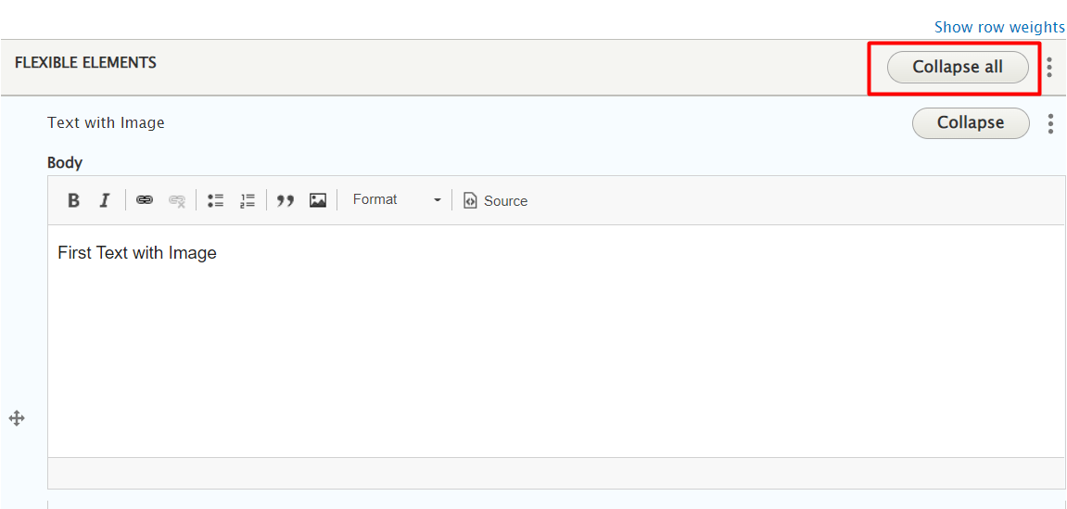1067x509 pixels.
Task: Insert a numbered list
Action: 248,200
